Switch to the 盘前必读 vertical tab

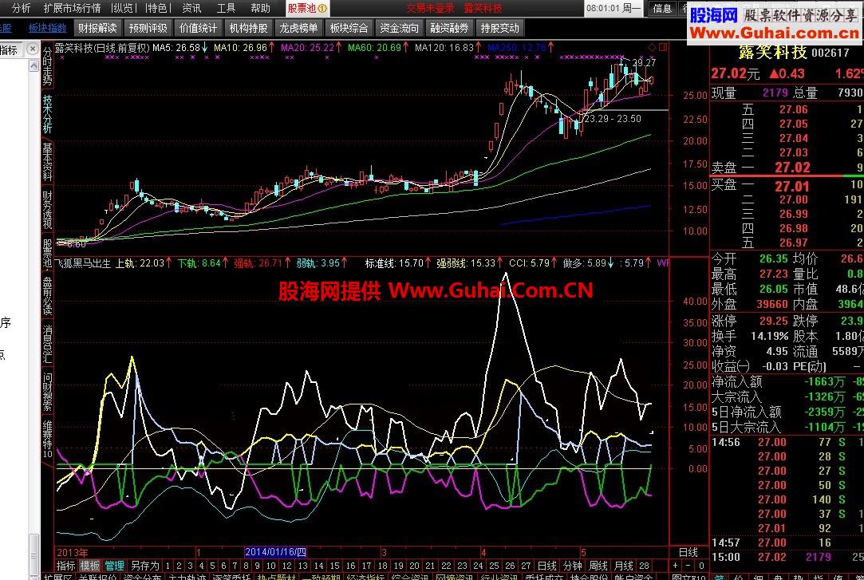coord(47,296)
